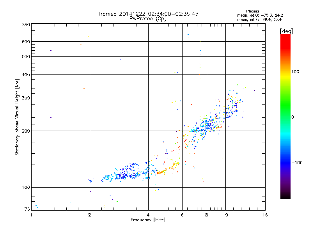The image size is (312, 234).
Task: Click the x-axis tick label '6'
Action: (182, 215)
